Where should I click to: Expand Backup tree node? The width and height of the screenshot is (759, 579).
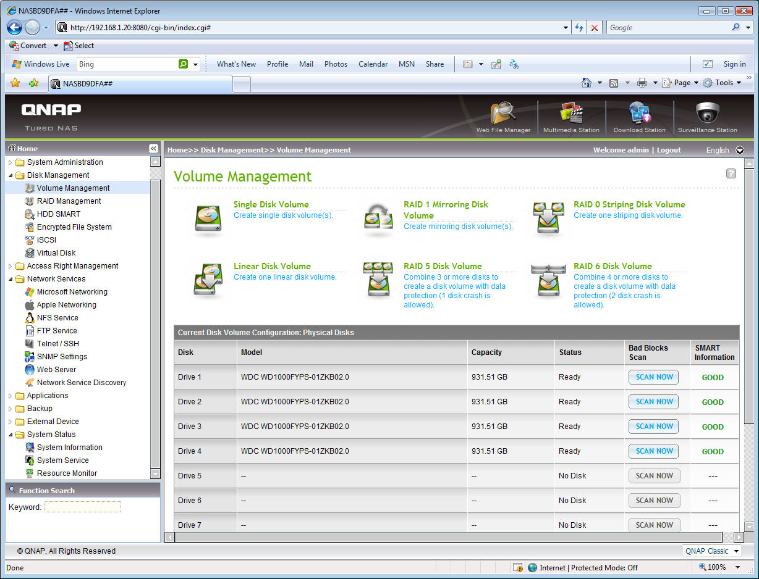click(x=10, y=409)
